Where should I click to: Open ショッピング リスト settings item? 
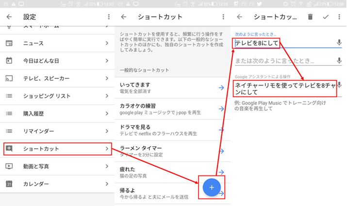pos(57,96)
